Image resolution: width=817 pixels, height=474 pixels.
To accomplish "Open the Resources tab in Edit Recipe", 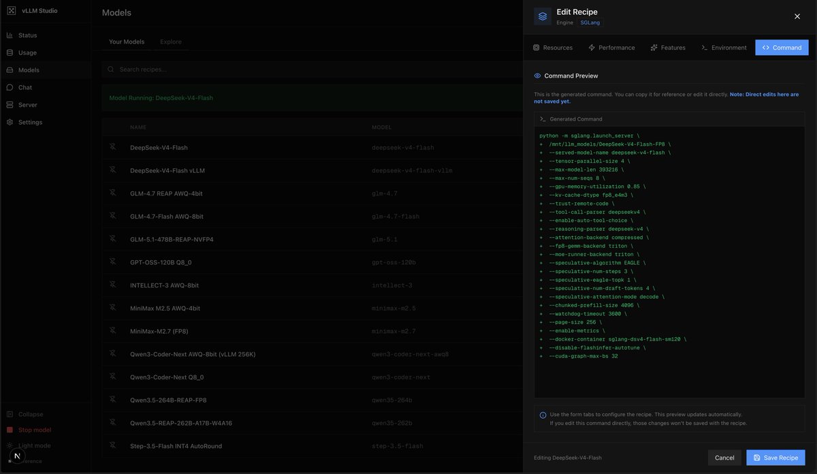I will (x=553, y=48).
